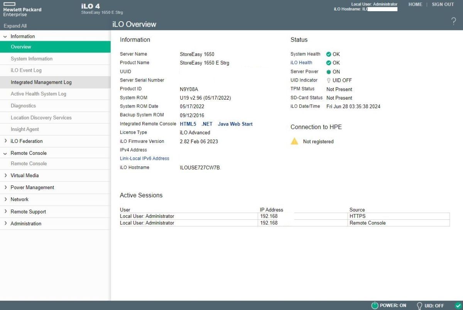Click the HTTPS source cell
463x310 pixels.
tap(399, 216)
